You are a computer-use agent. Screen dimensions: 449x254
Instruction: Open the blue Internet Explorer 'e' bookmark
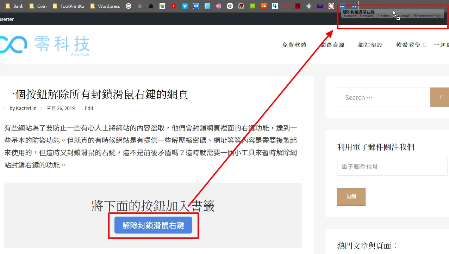click(196, 6)
